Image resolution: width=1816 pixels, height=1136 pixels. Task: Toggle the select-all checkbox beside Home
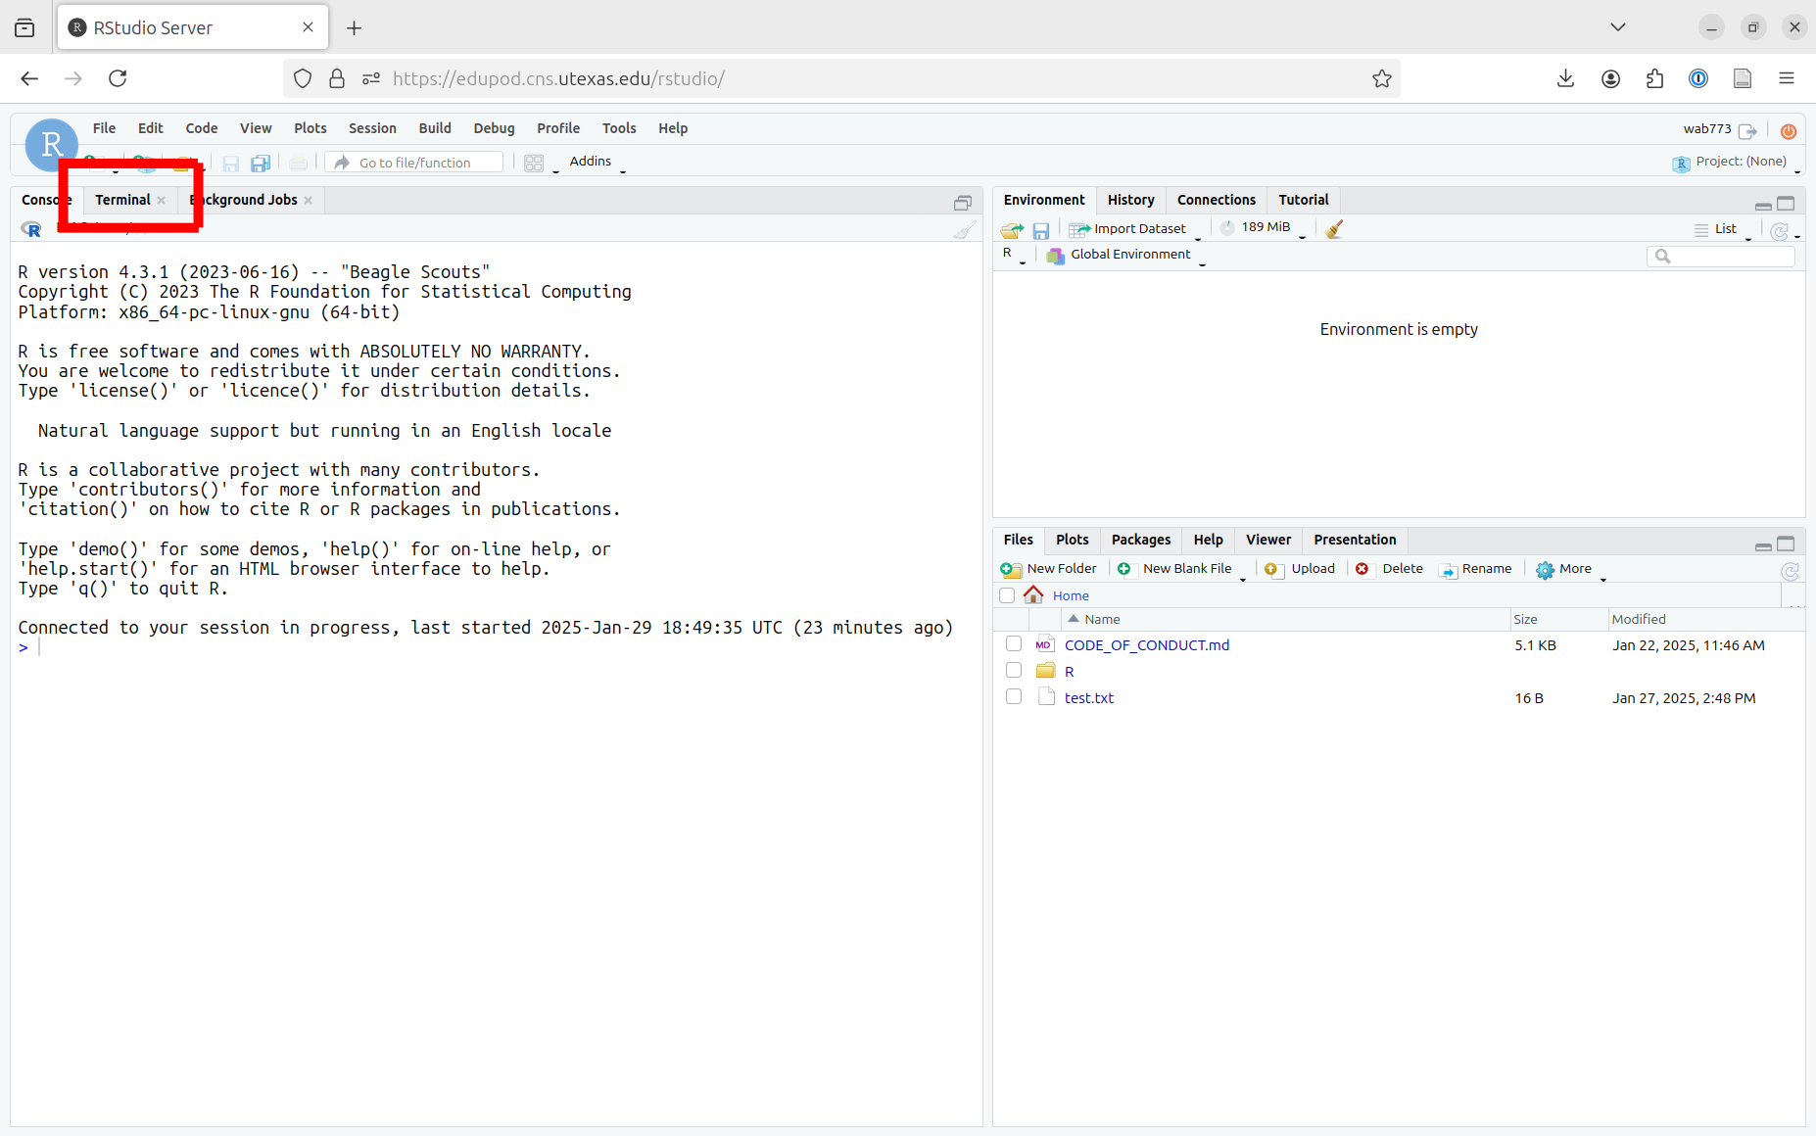pyautogui.click(x=1007, y=595)
